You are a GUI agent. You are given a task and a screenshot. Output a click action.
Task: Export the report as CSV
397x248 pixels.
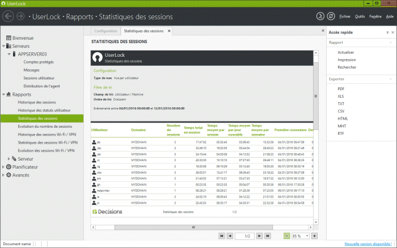point(341,111)
